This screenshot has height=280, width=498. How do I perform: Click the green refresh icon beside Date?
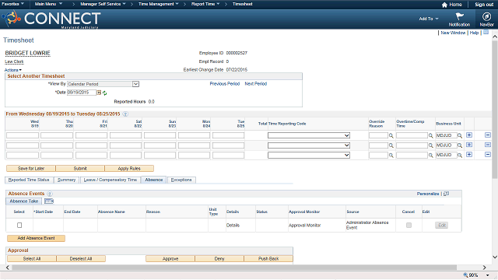[104, 93]
